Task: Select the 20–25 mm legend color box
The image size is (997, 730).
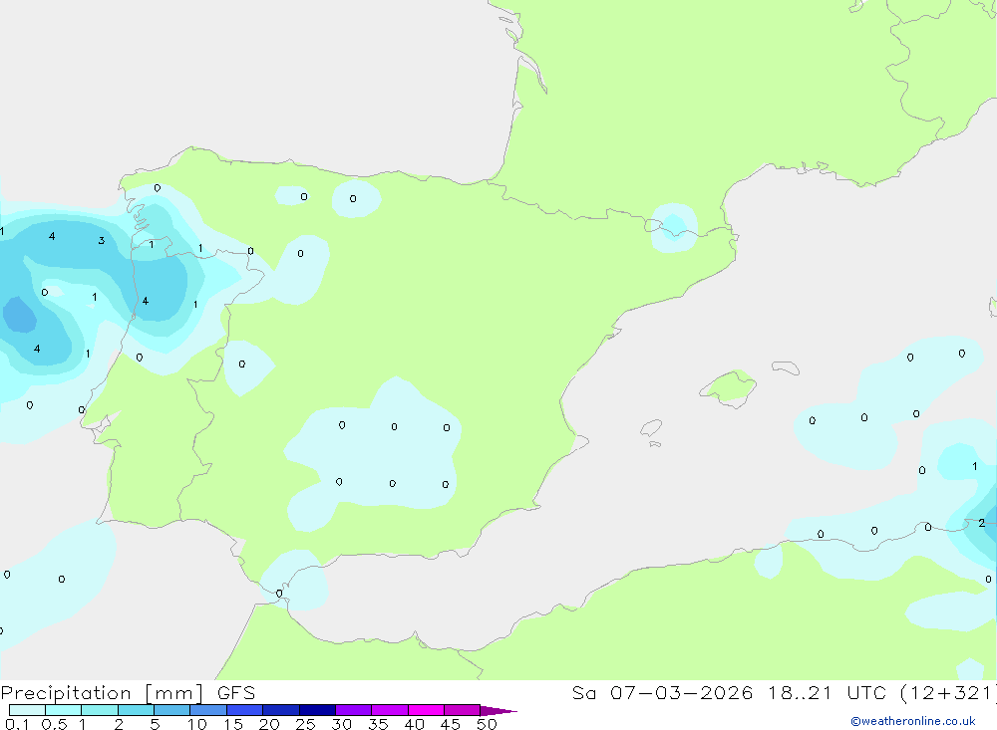Action: (280, 710)
